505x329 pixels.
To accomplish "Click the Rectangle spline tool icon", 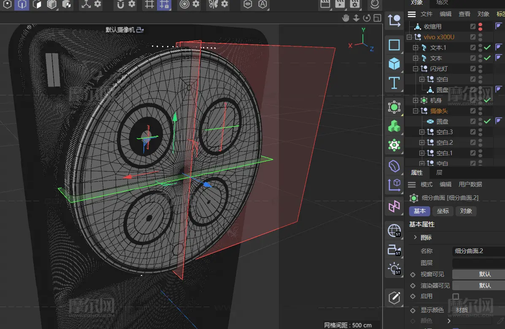I will [x=394, y=45].
